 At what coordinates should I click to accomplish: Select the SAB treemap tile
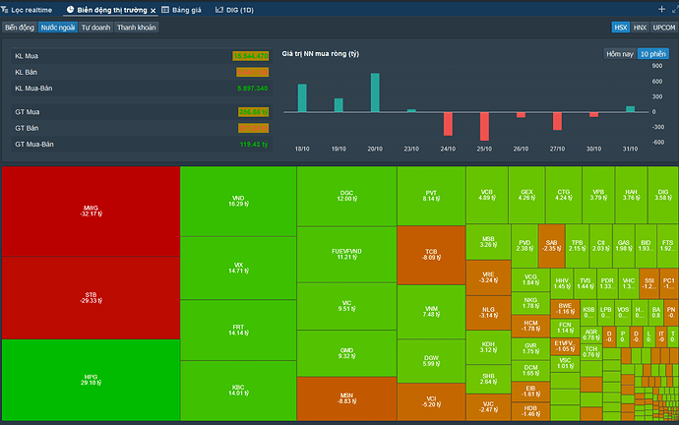pos(551,245)
